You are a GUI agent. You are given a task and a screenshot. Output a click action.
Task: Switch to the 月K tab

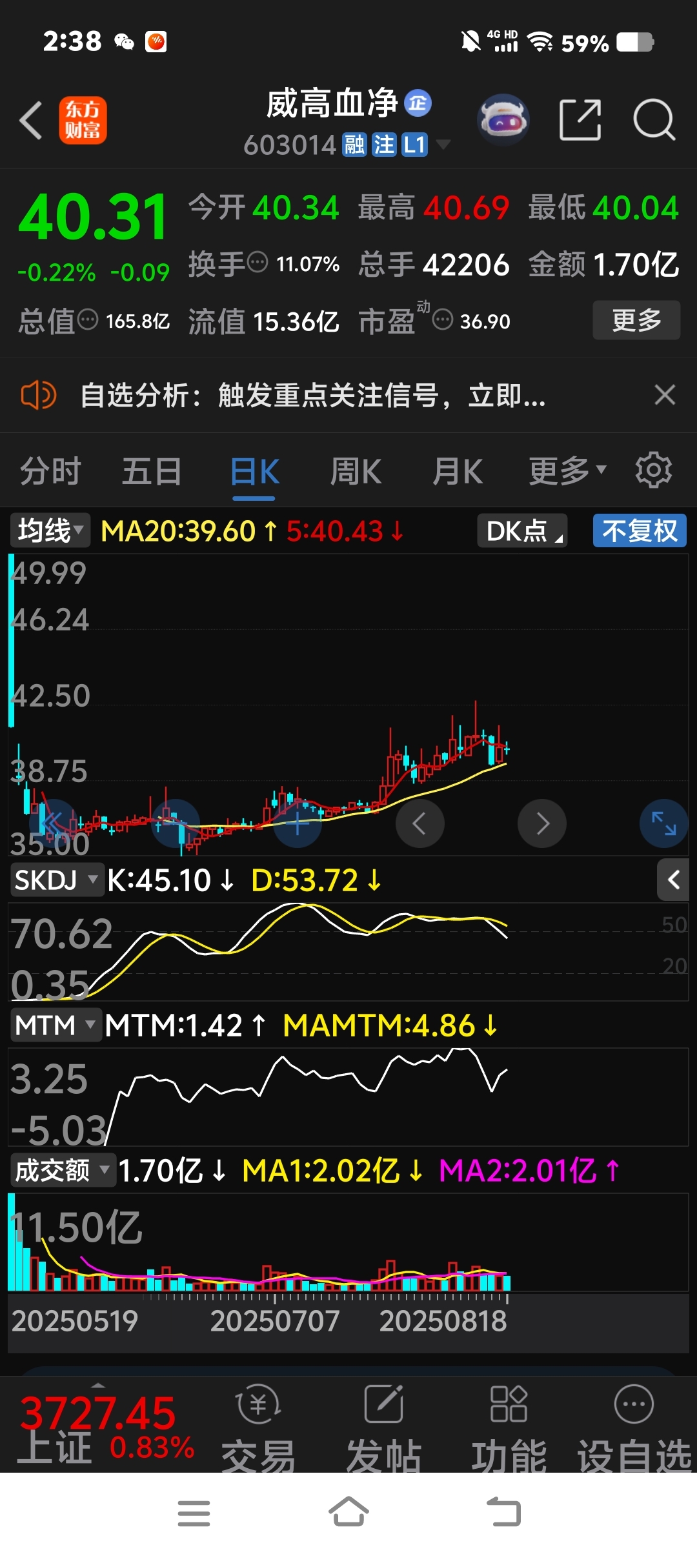click(x=458, y=471)
